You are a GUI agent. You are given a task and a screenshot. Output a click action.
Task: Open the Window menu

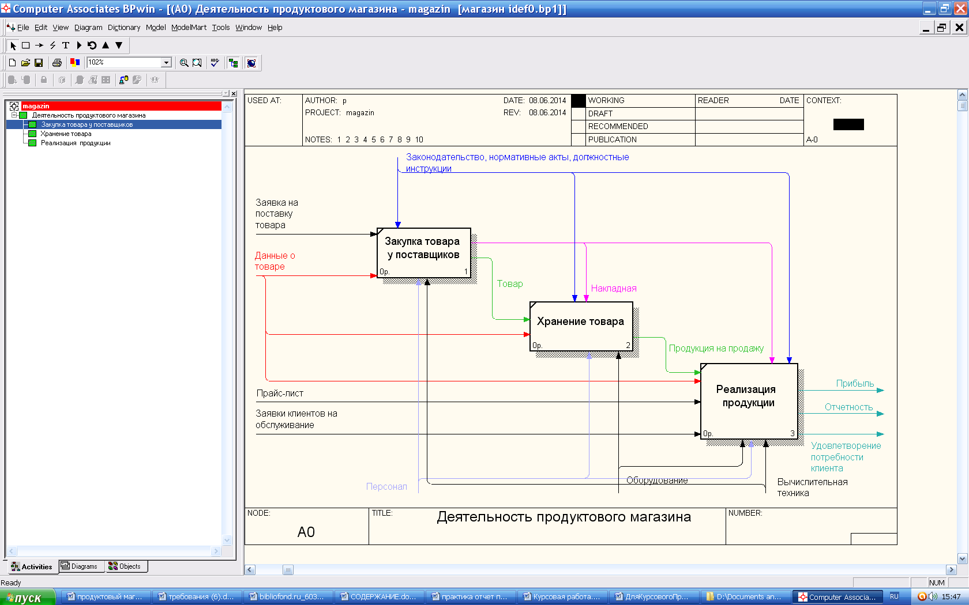(x=249, y=27)
